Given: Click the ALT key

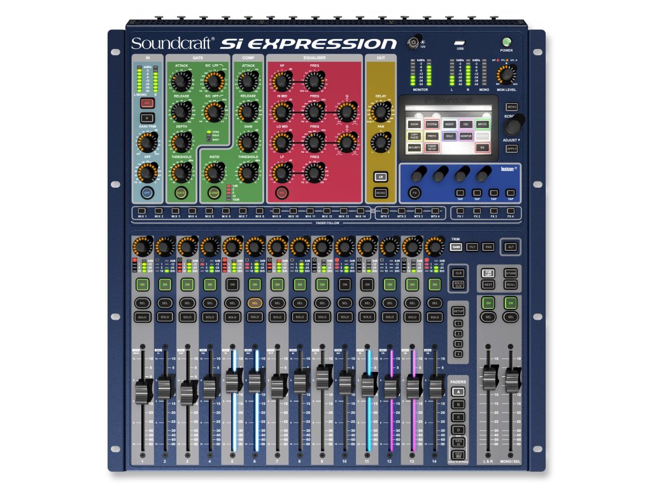Looking at the screenshot, I should [x=511, y=247].
